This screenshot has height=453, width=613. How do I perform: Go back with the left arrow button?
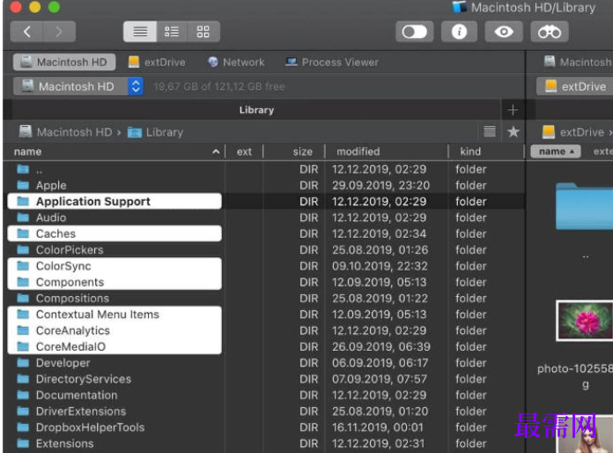[x=26, y=32]
